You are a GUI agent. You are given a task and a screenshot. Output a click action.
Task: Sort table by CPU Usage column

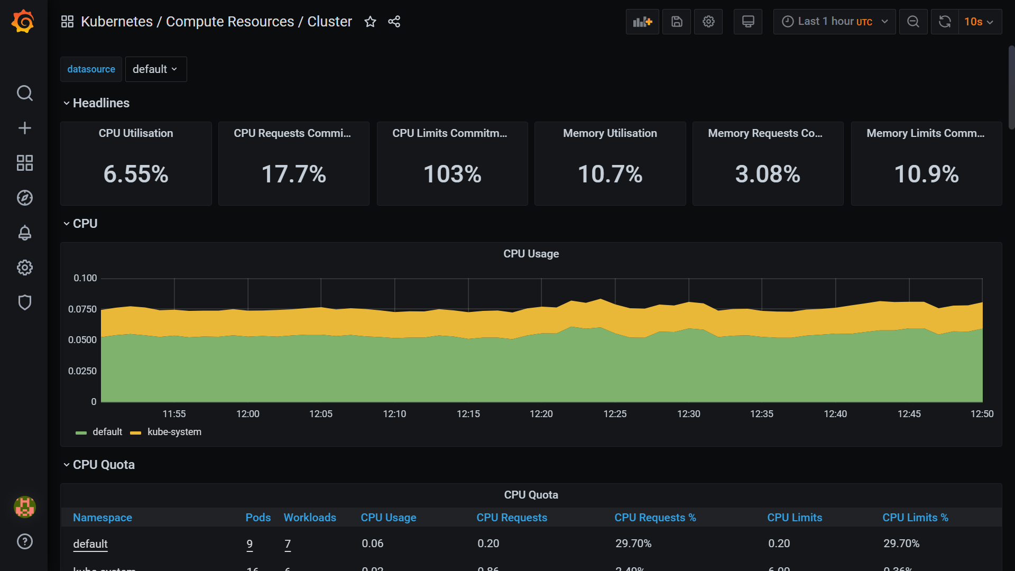[389, 518]
